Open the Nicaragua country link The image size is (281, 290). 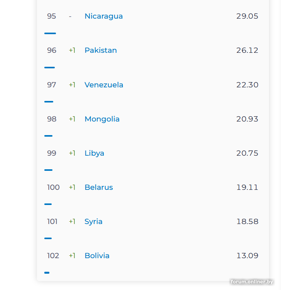click(103, 16)
